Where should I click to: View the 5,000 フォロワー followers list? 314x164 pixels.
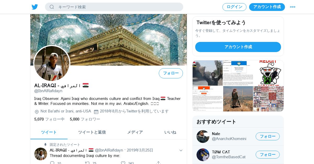[x=85, y=119]
